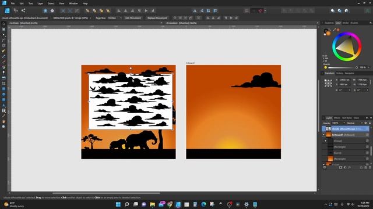Click the delete layer trash icon
This screenshot has height=209, width=373.
tap(370, 168)
